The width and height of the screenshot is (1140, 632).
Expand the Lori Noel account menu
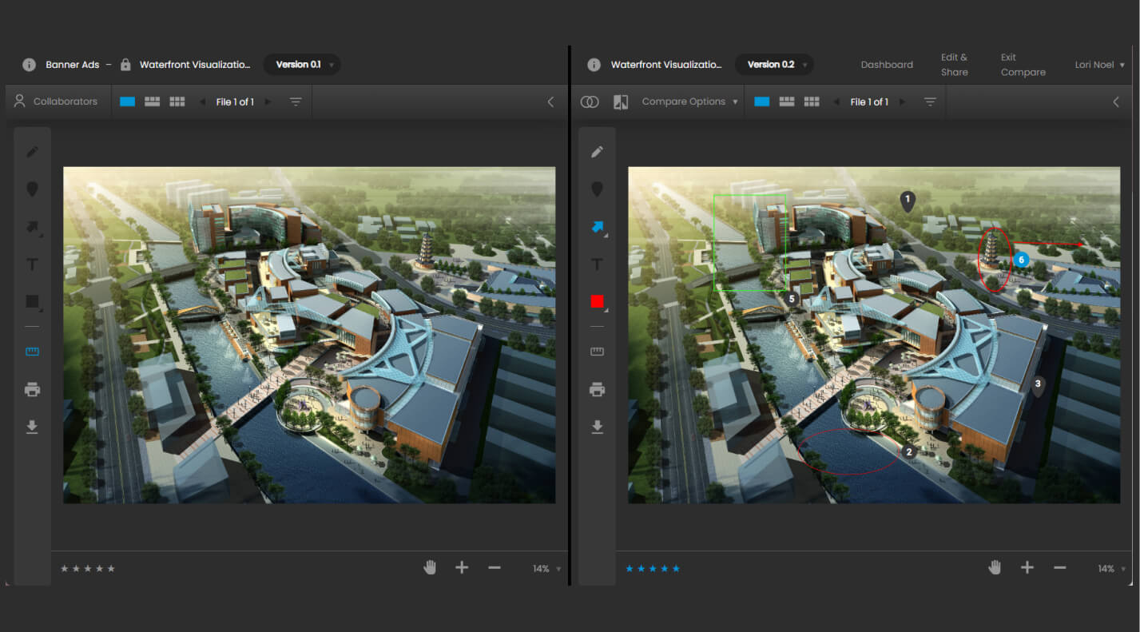pyautogui.click(x=1099, y=65)
